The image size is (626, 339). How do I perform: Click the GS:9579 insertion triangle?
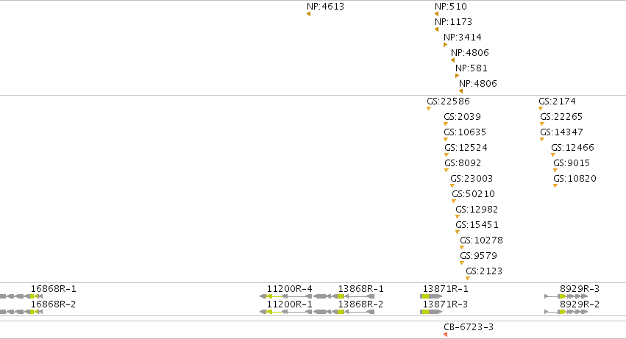pos(462,263)
